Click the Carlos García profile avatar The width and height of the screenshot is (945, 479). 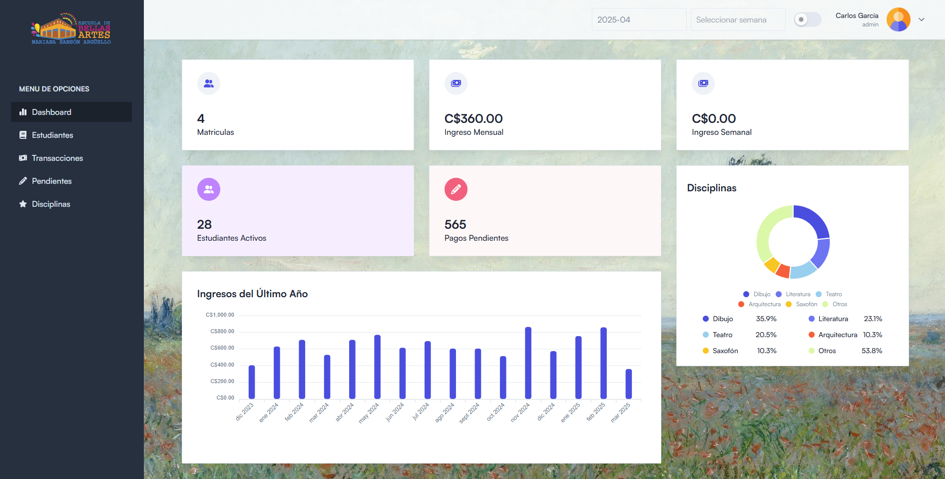pos(898,20)
